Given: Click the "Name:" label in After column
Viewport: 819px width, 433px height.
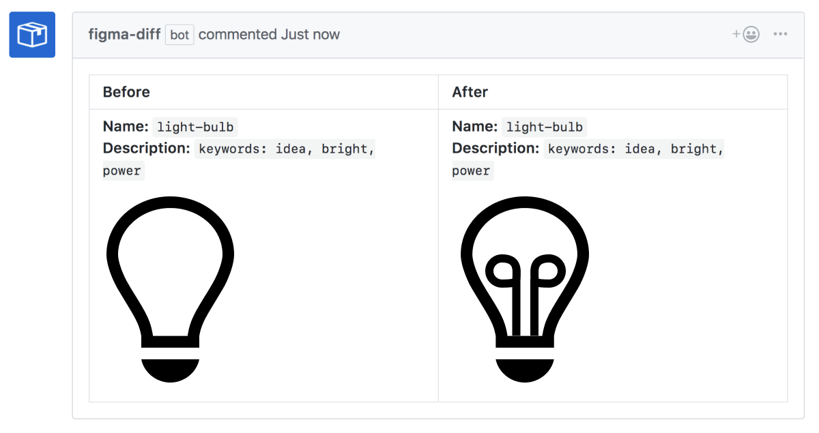Looking at the screenshot, I should tap(474, 127).
